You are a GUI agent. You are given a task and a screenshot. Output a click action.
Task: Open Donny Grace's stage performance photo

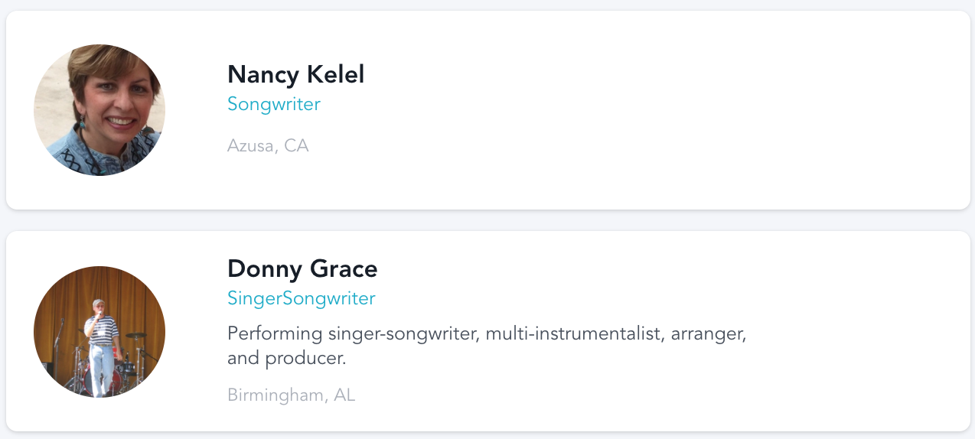pyautogui.click(x=99, y=332)
